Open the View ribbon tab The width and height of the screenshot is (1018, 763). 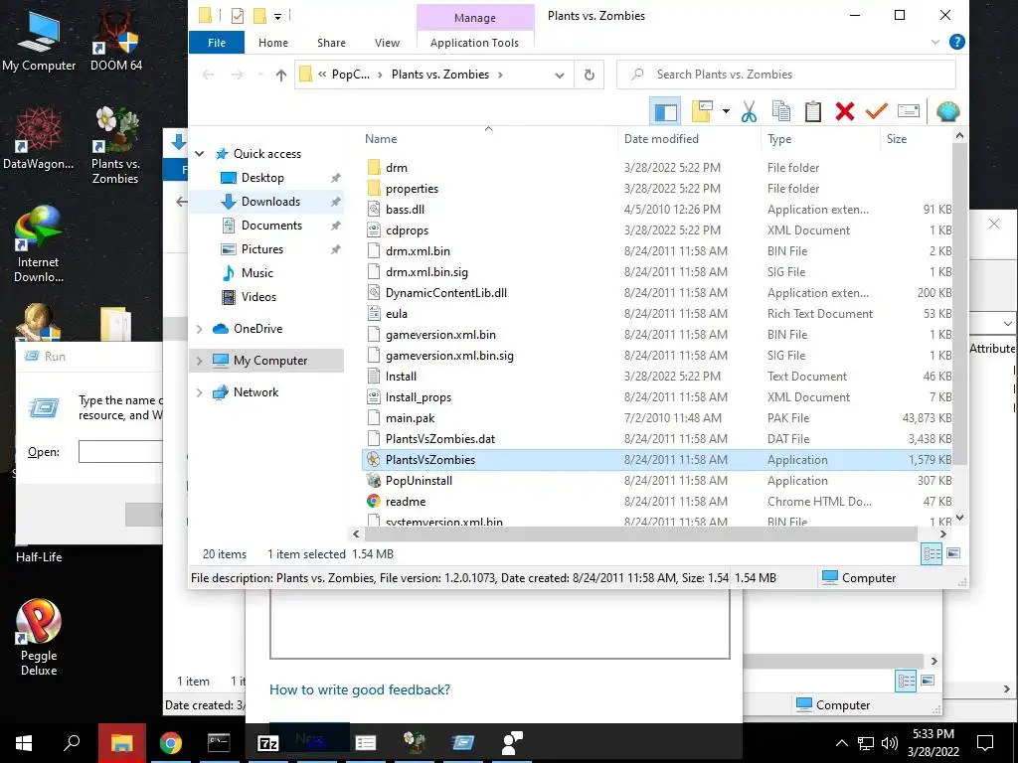tap(387, 43)
